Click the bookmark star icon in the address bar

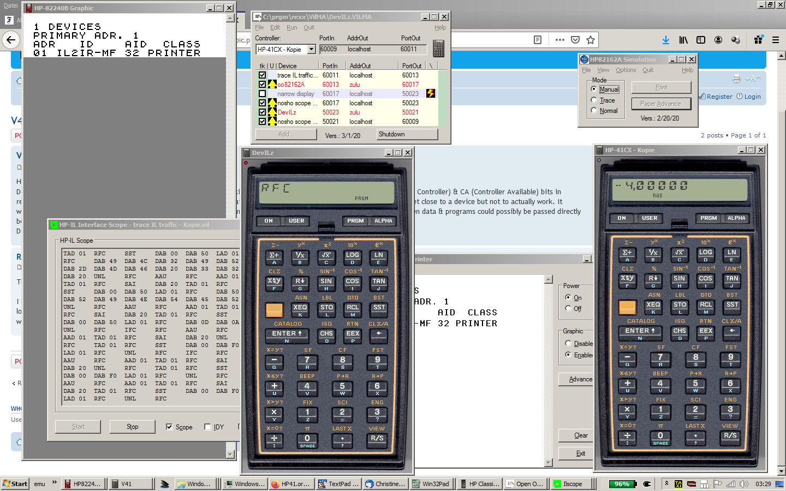click(590, 40)
